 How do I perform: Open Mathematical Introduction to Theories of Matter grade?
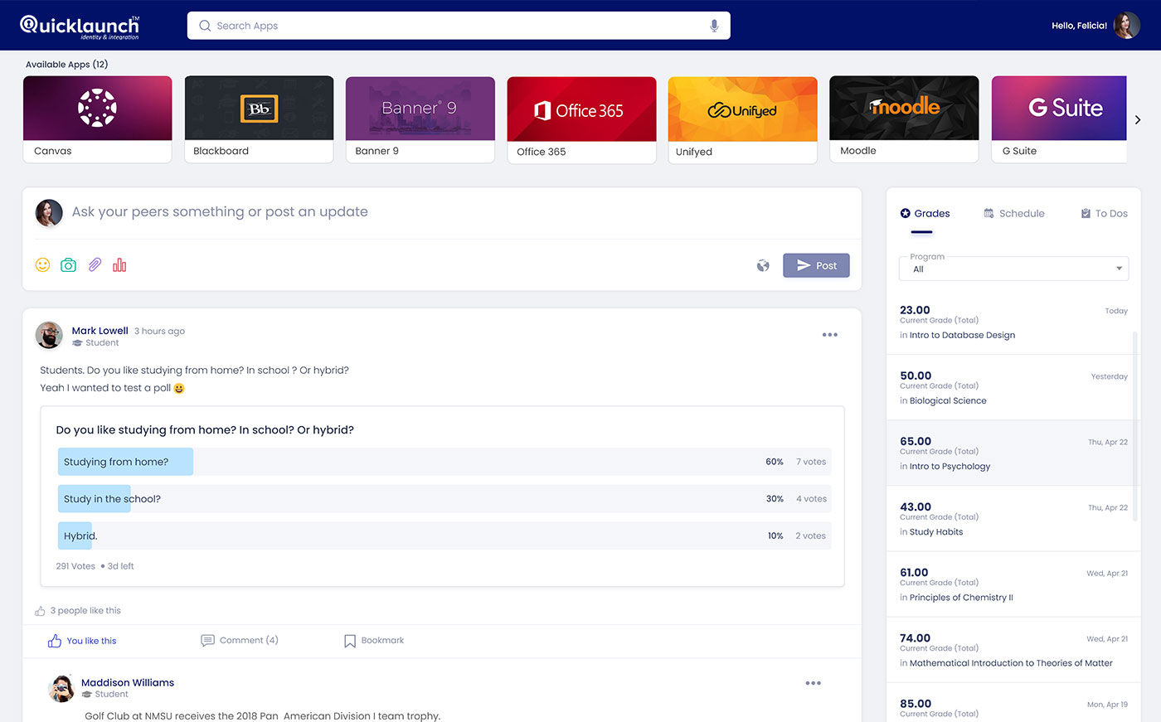pos(1013,650)
